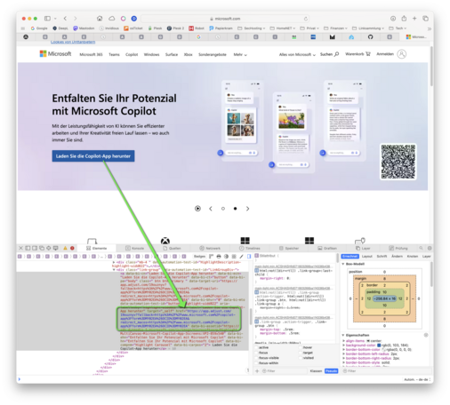Open the Xbox navigation link

(188, 54)
